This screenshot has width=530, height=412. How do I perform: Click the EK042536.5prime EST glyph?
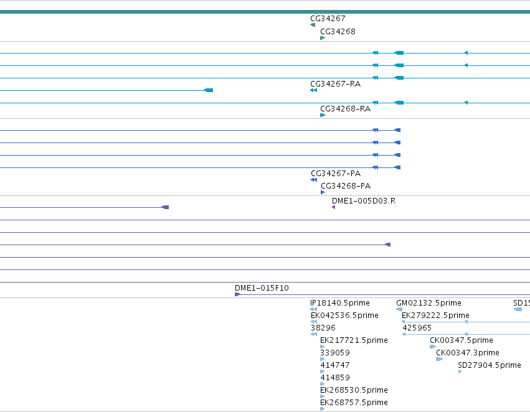(x=314, y=322)
